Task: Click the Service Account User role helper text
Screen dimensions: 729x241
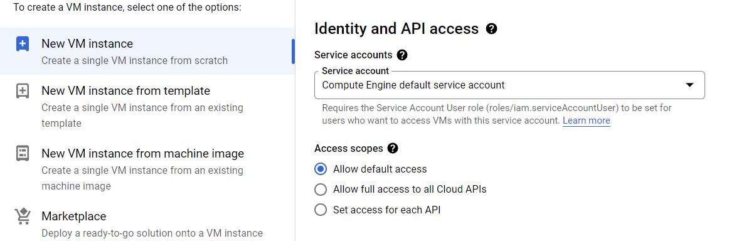Action: pos(496,114)
